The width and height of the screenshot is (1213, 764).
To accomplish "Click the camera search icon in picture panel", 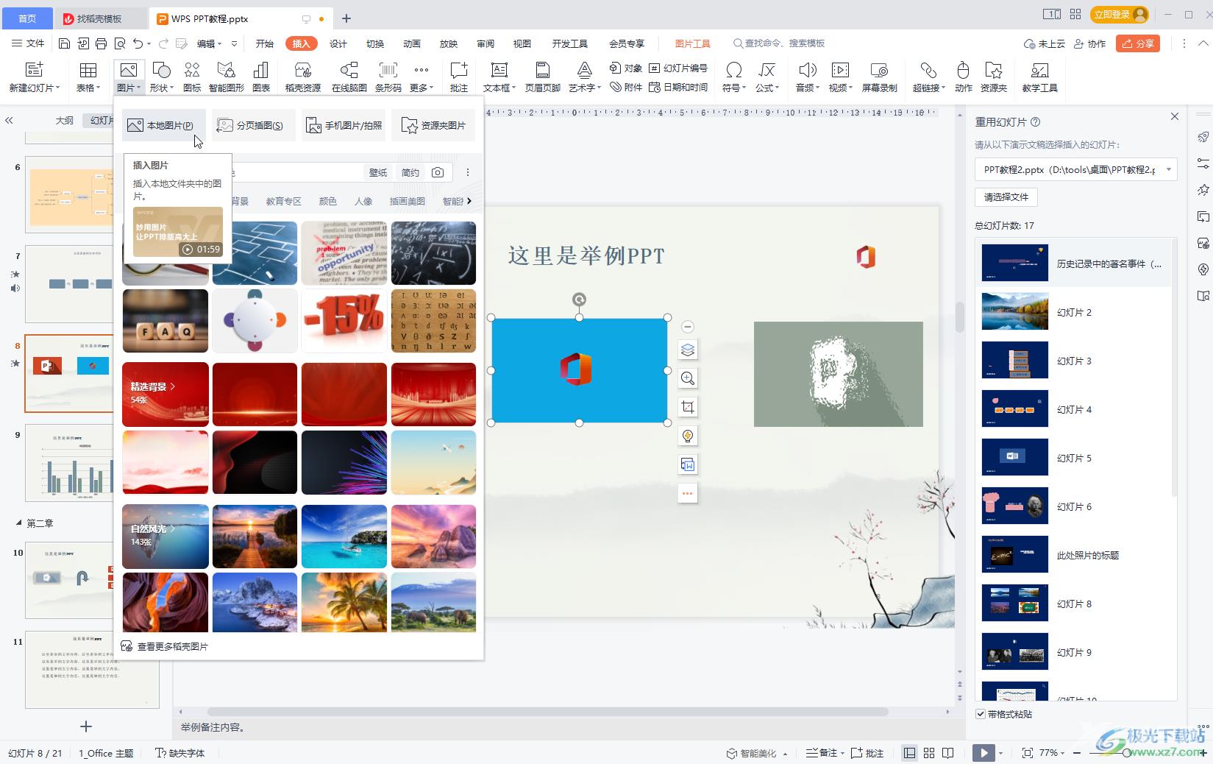I will pyautogui.click(x=438, y=172).
